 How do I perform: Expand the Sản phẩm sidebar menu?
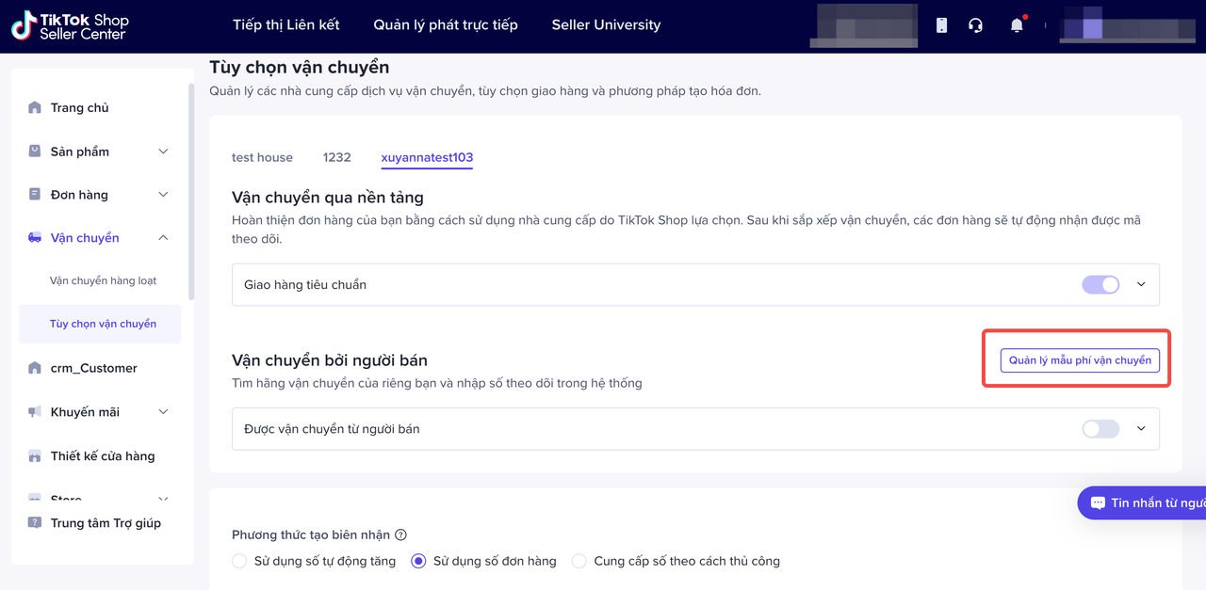pos(163,151)
